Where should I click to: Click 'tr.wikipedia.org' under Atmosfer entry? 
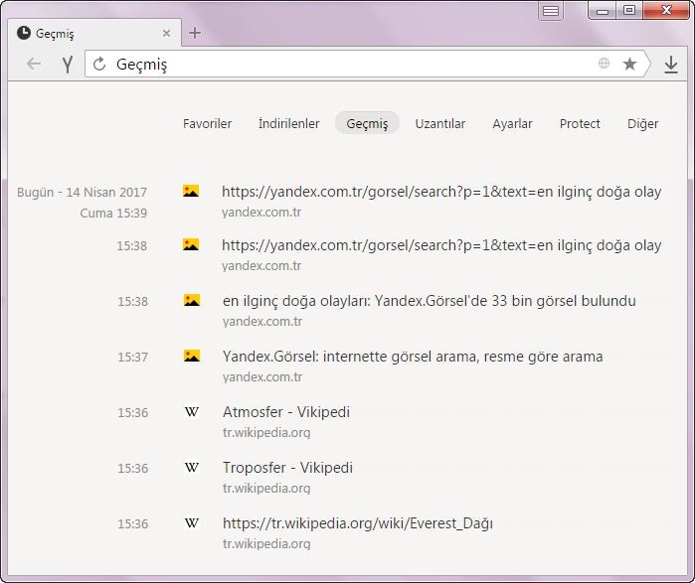[266, 432]
